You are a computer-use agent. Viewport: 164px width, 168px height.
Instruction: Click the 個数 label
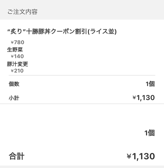point(14,84)
